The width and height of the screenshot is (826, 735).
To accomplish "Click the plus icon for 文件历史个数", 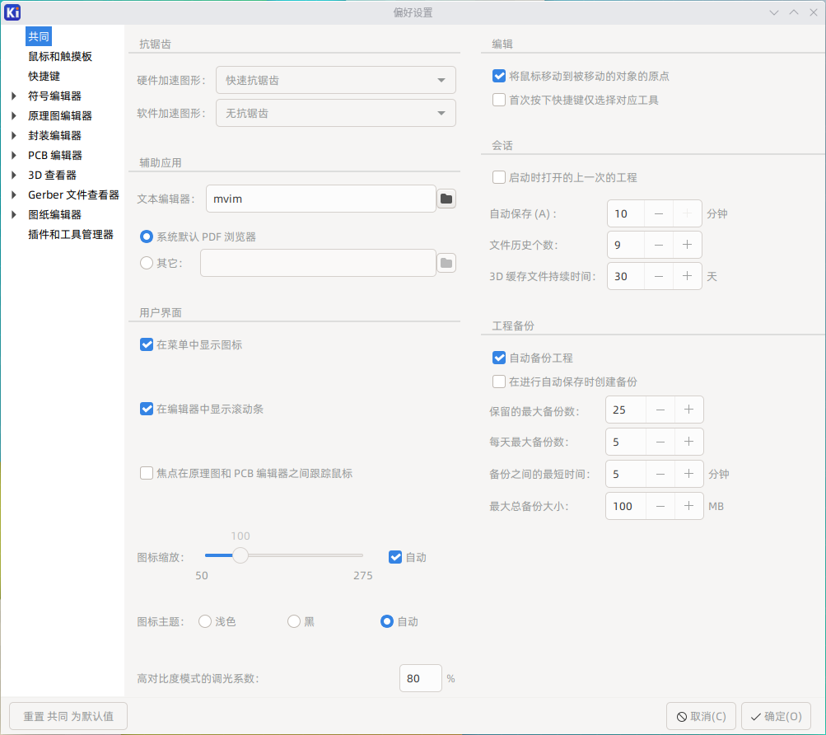I will (x=687, y=245).
